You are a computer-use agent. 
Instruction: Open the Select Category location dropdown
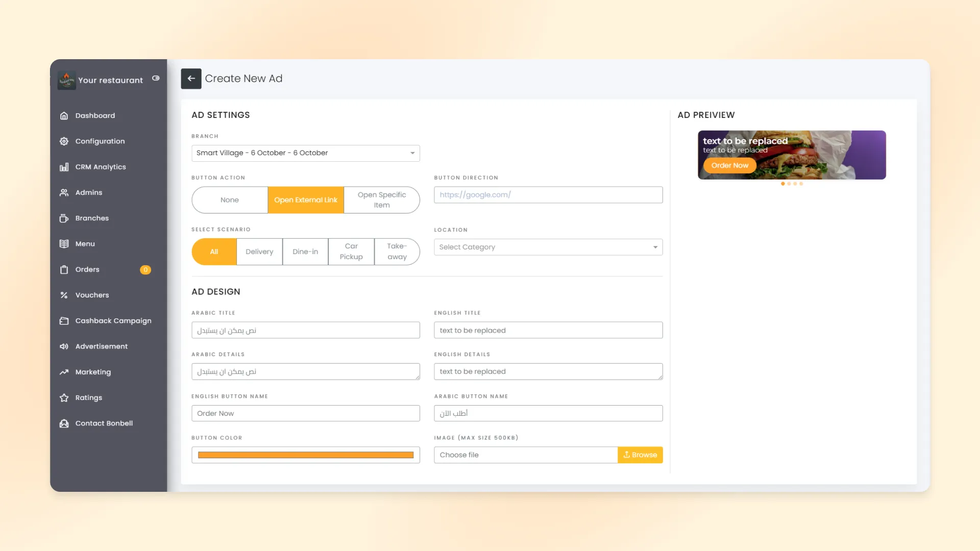coord(548,247)
